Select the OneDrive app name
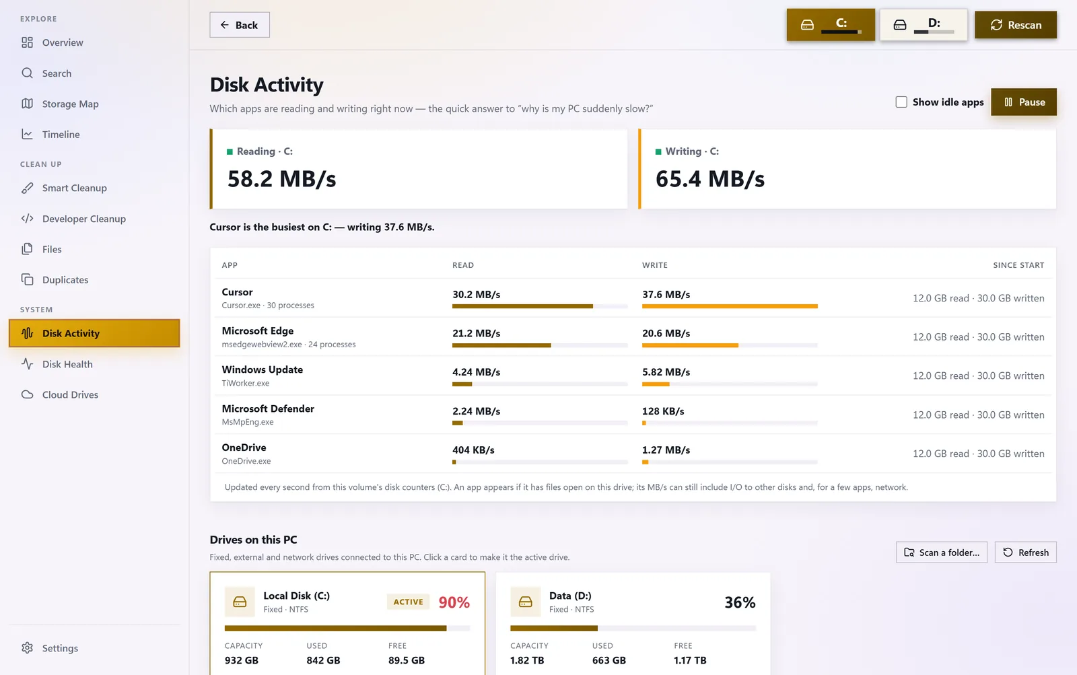This screenshot has height=675, width=1077. 244,448
